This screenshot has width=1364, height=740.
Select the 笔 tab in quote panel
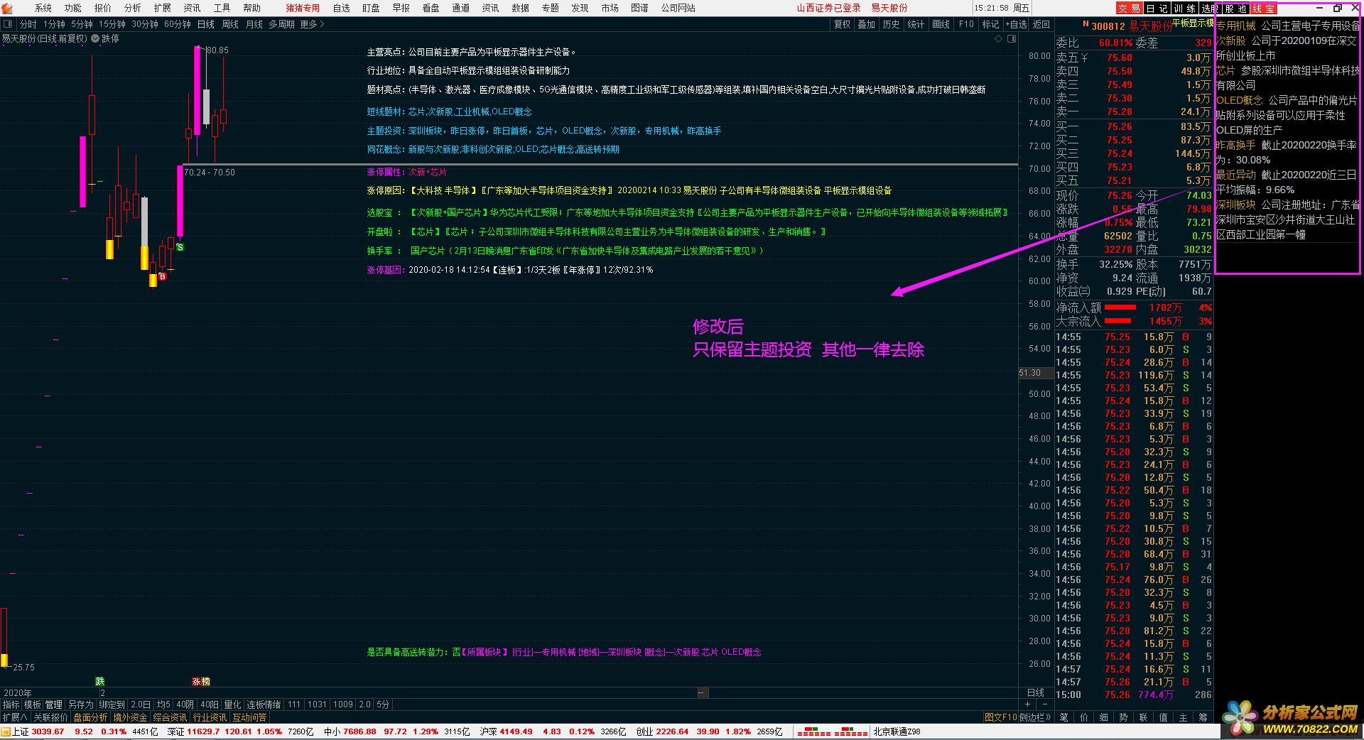(1063, 717)
